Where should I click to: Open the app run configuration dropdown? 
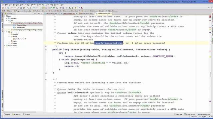pyautogui.click(x=46, y=8)
